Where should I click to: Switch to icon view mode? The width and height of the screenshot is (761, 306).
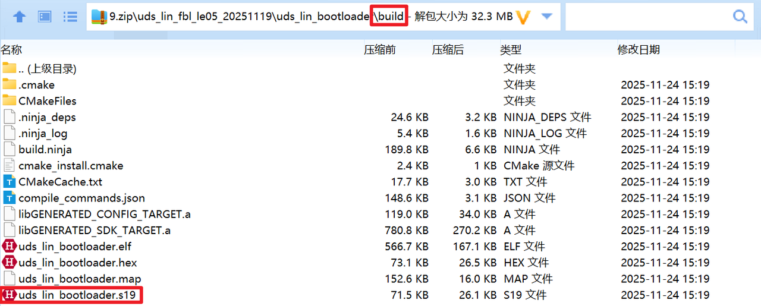(x=45, y=17)
